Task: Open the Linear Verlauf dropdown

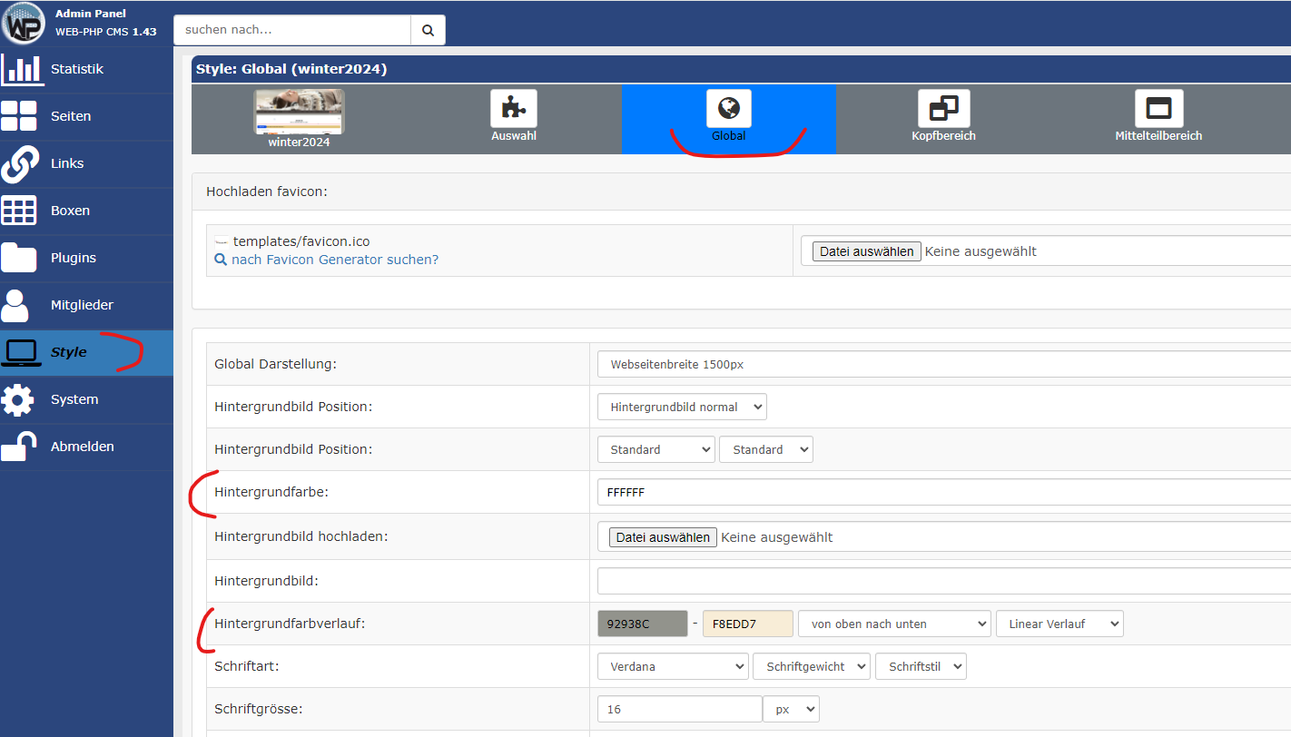Action: coord(1059,624)
